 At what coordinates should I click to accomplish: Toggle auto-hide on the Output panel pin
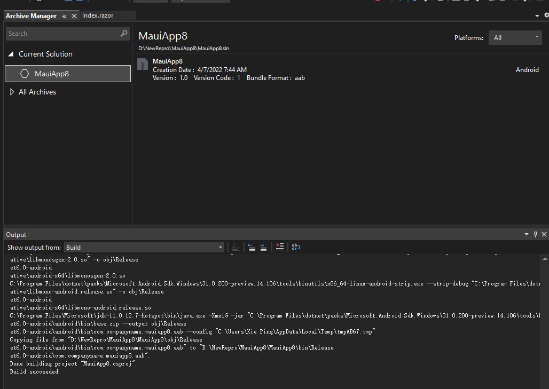(535, 234)
